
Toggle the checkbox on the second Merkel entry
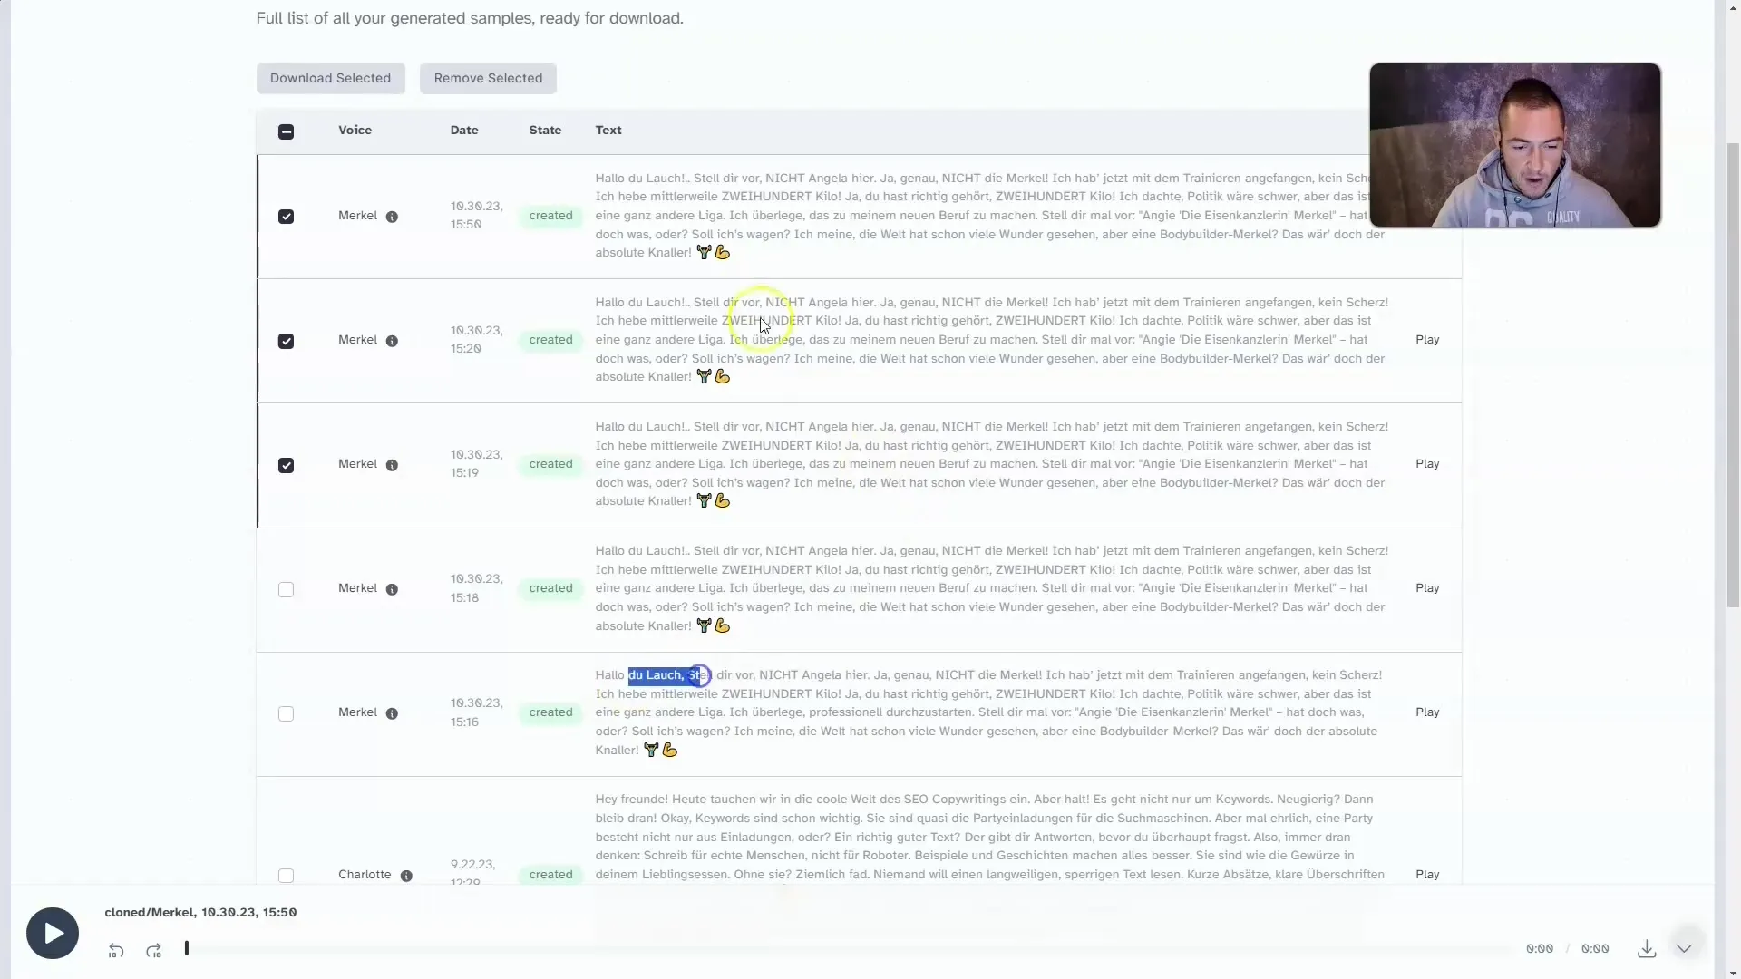tap(286, 340)
